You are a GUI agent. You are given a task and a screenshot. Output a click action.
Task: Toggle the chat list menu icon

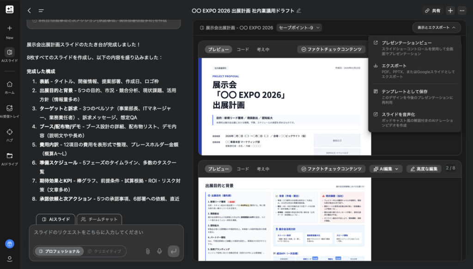pyautogui.click(x=41, y=11)
